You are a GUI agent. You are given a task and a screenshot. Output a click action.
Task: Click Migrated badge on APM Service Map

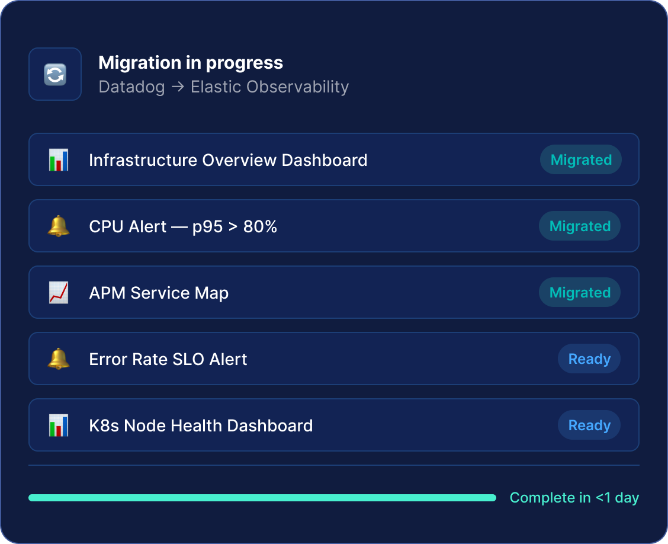[579, 293]
